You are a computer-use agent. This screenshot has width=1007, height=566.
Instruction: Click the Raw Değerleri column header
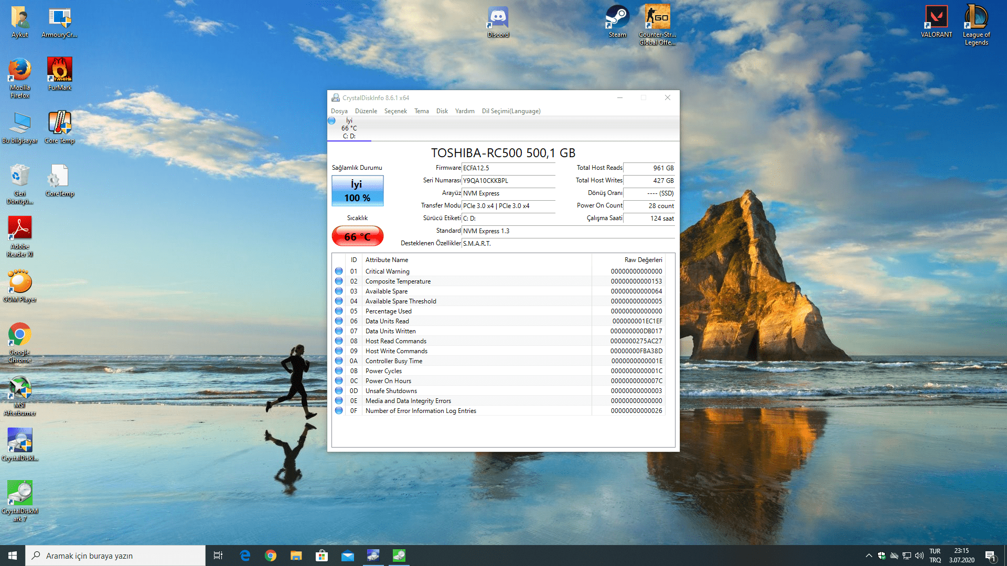point(642,260)
